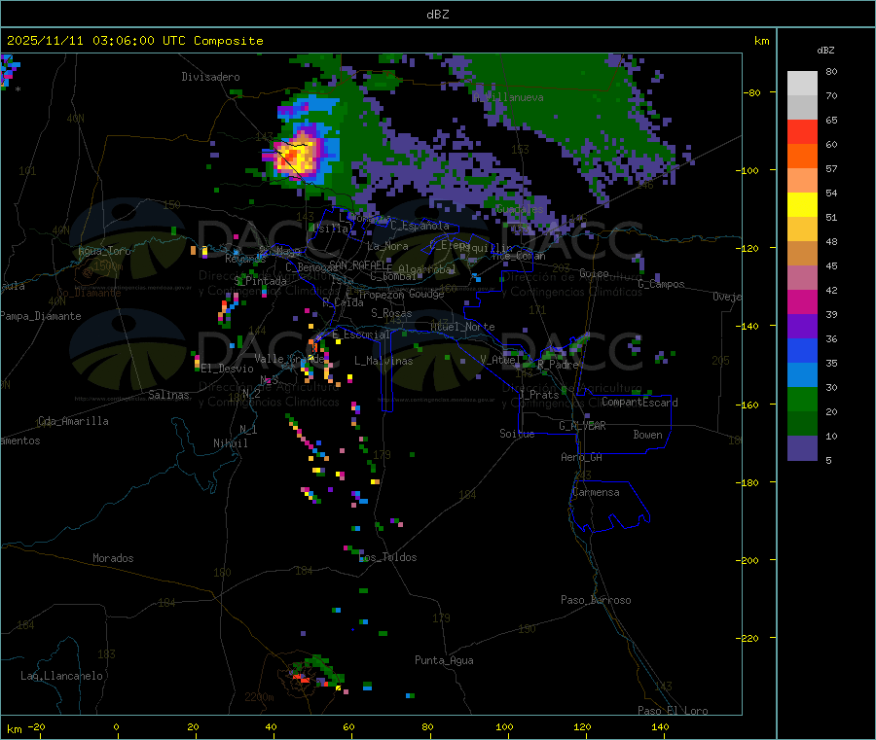Select the 'G_ALVEAR' city label
Screen dimensions: 876x740
tap(582, 426)
